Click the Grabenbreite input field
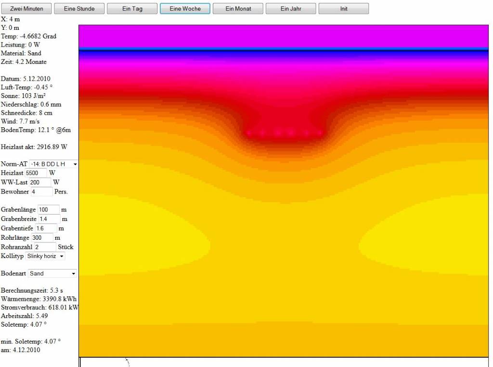The width and height of the screenshot is (493, 367). pos(49,219)
